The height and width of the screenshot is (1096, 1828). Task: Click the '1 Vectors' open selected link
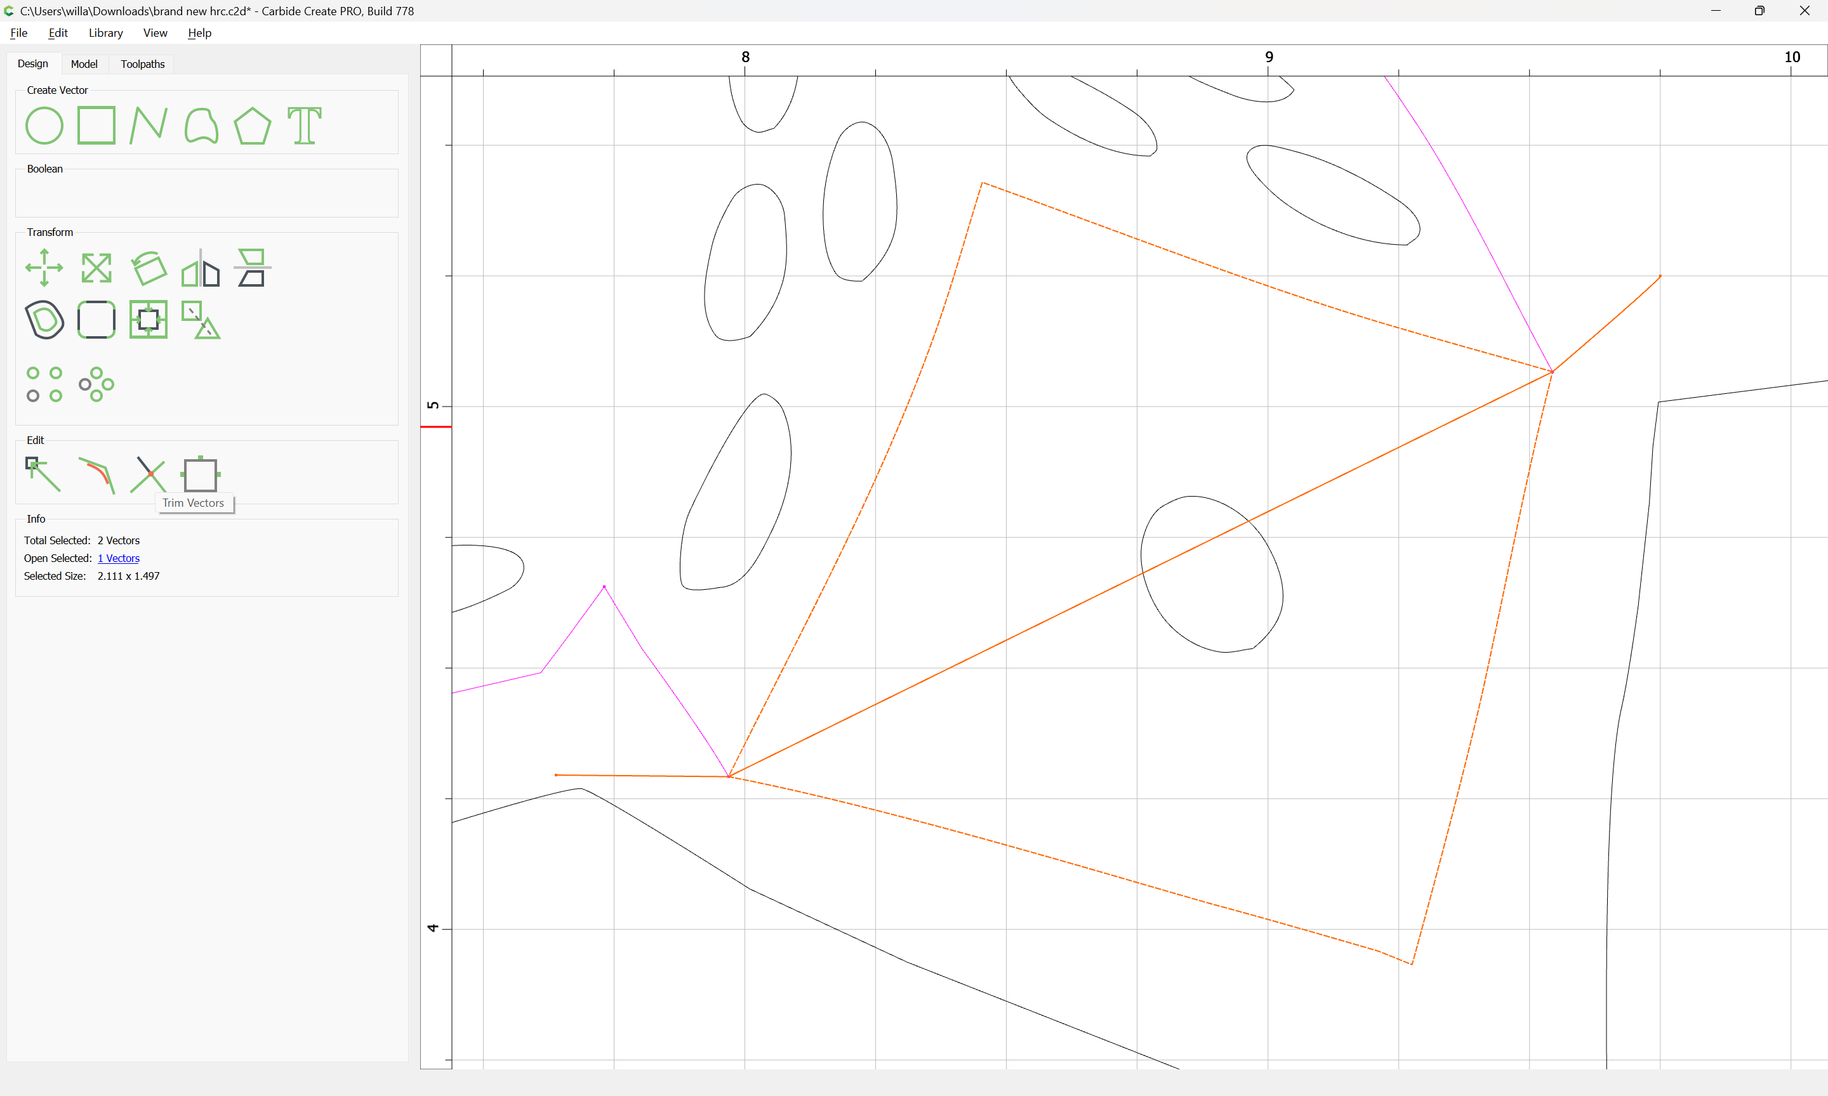(x=118, y=558)
